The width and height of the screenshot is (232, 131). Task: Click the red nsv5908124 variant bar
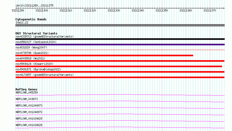point(119,66)
